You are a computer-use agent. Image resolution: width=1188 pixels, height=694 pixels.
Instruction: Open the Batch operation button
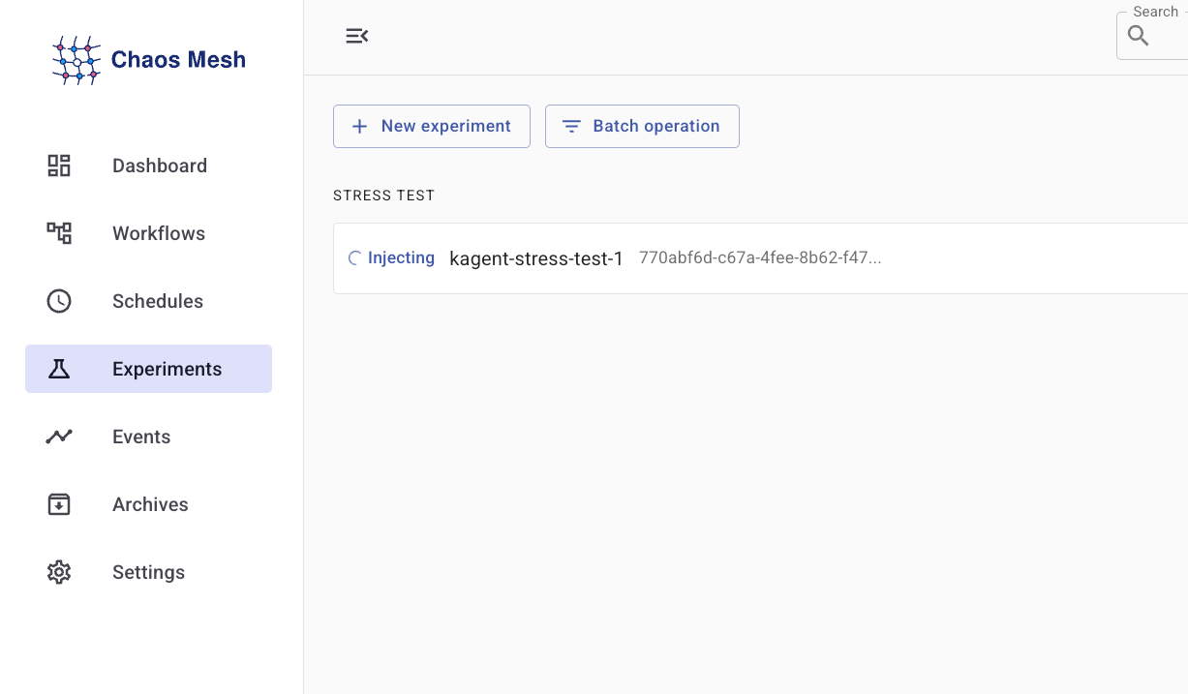click(x=642, y=126)
